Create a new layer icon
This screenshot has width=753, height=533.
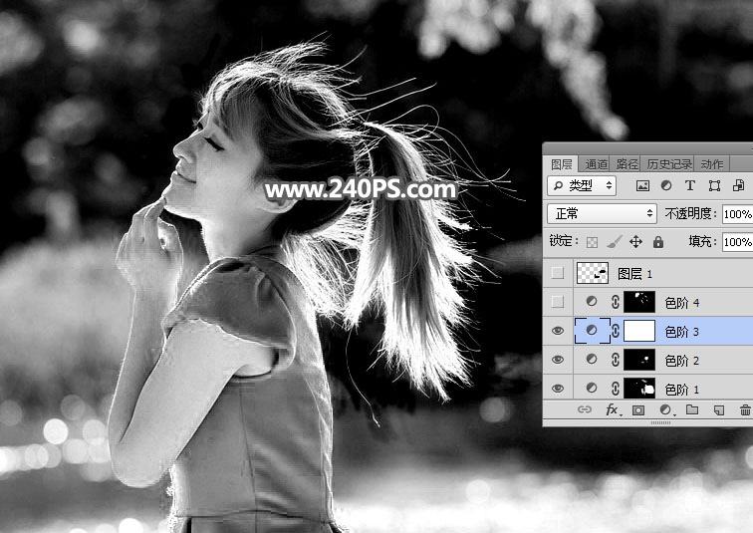(x=719, y=410)
